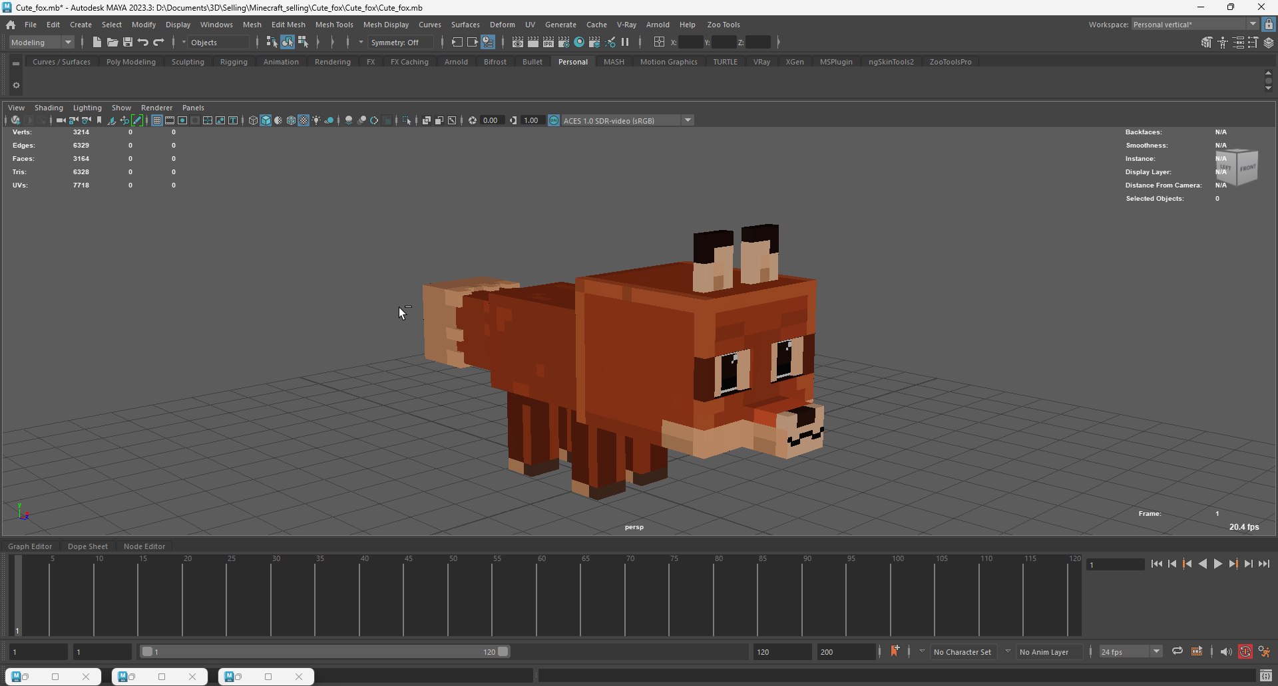Screen dimensions: 1278x686
Task: Toggle Smooth Shade All mode
Action: (x=266, y=120)
